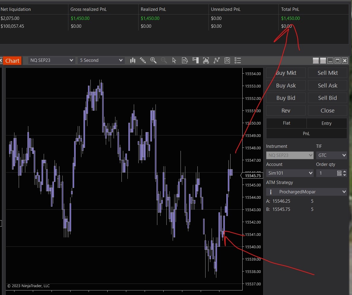Screen dimensions: 352x295
Task: Click the Chart tab
Action: (x=12, y=61)
